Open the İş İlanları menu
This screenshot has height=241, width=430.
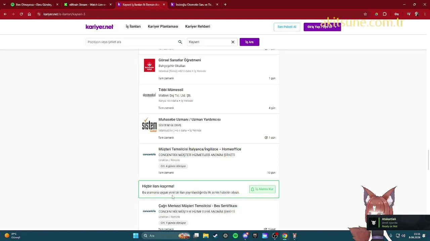(x=133, y=26)
